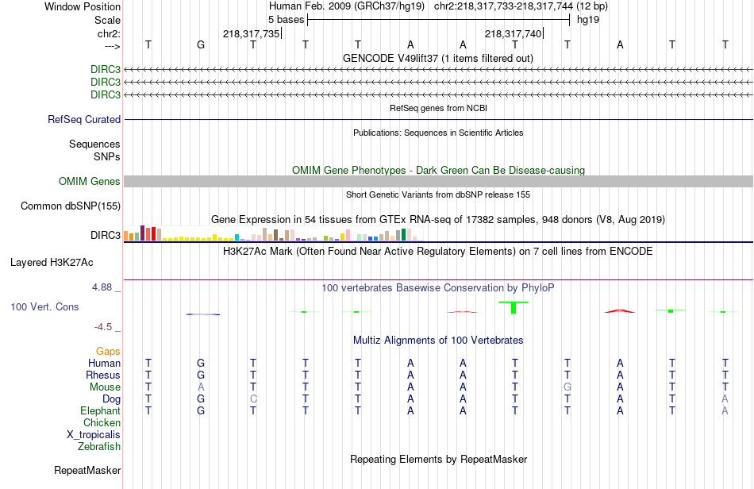The image size is (754, 489).
Task: Open "Publications: Sequences in Scientific Articles" title
Action: (x=438, y=133)
